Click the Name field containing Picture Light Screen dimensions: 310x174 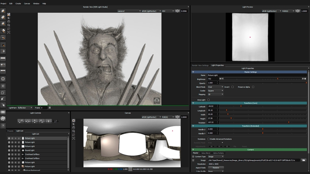(257, 75)
